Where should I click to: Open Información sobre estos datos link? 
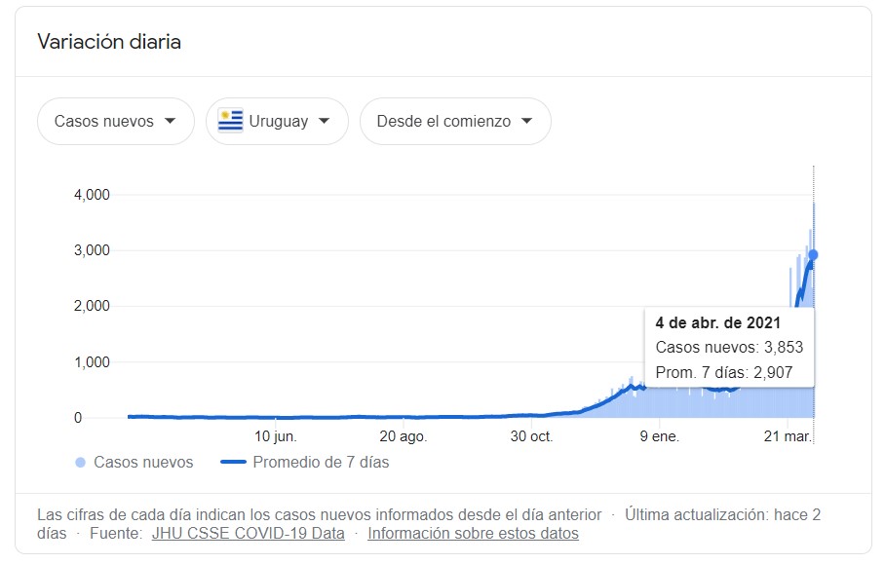point(473,534)
